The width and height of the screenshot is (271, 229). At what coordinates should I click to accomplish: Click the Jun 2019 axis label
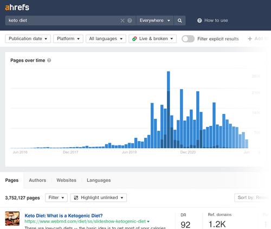pos(130,152)
